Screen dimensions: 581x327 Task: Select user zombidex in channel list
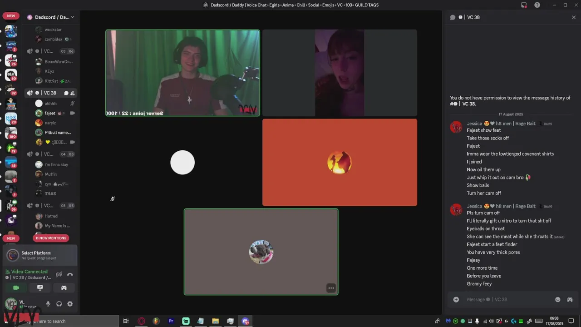coord(54,40)
